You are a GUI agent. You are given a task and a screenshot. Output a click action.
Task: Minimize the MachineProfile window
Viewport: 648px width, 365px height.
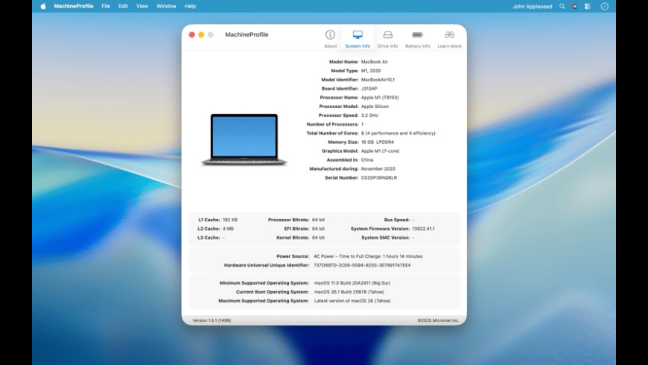[201, 35]
